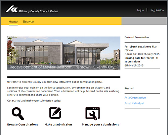Click 'Closing date for receipt of submissions' text
This screenshot has height=135, width=168.
[x=141, y=60]
